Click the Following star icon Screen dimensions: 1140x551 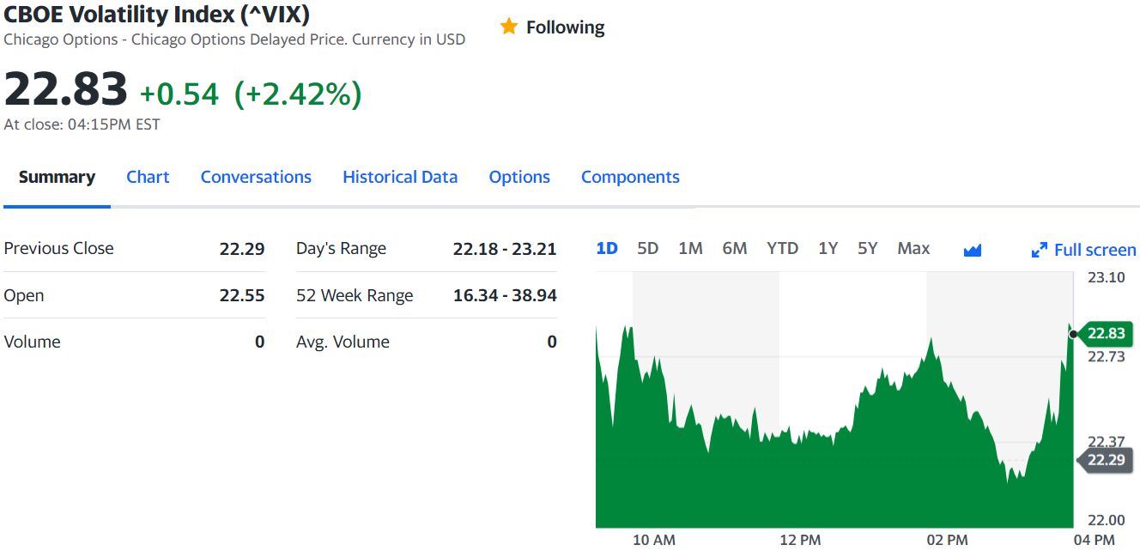[x=509, y=27]
